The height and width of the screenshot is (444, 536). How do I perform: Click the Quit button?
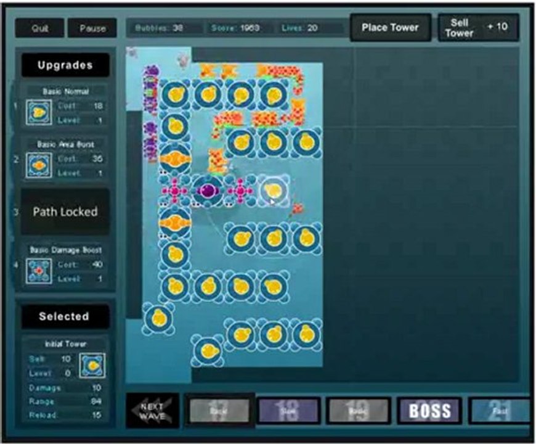coord(39,28)
